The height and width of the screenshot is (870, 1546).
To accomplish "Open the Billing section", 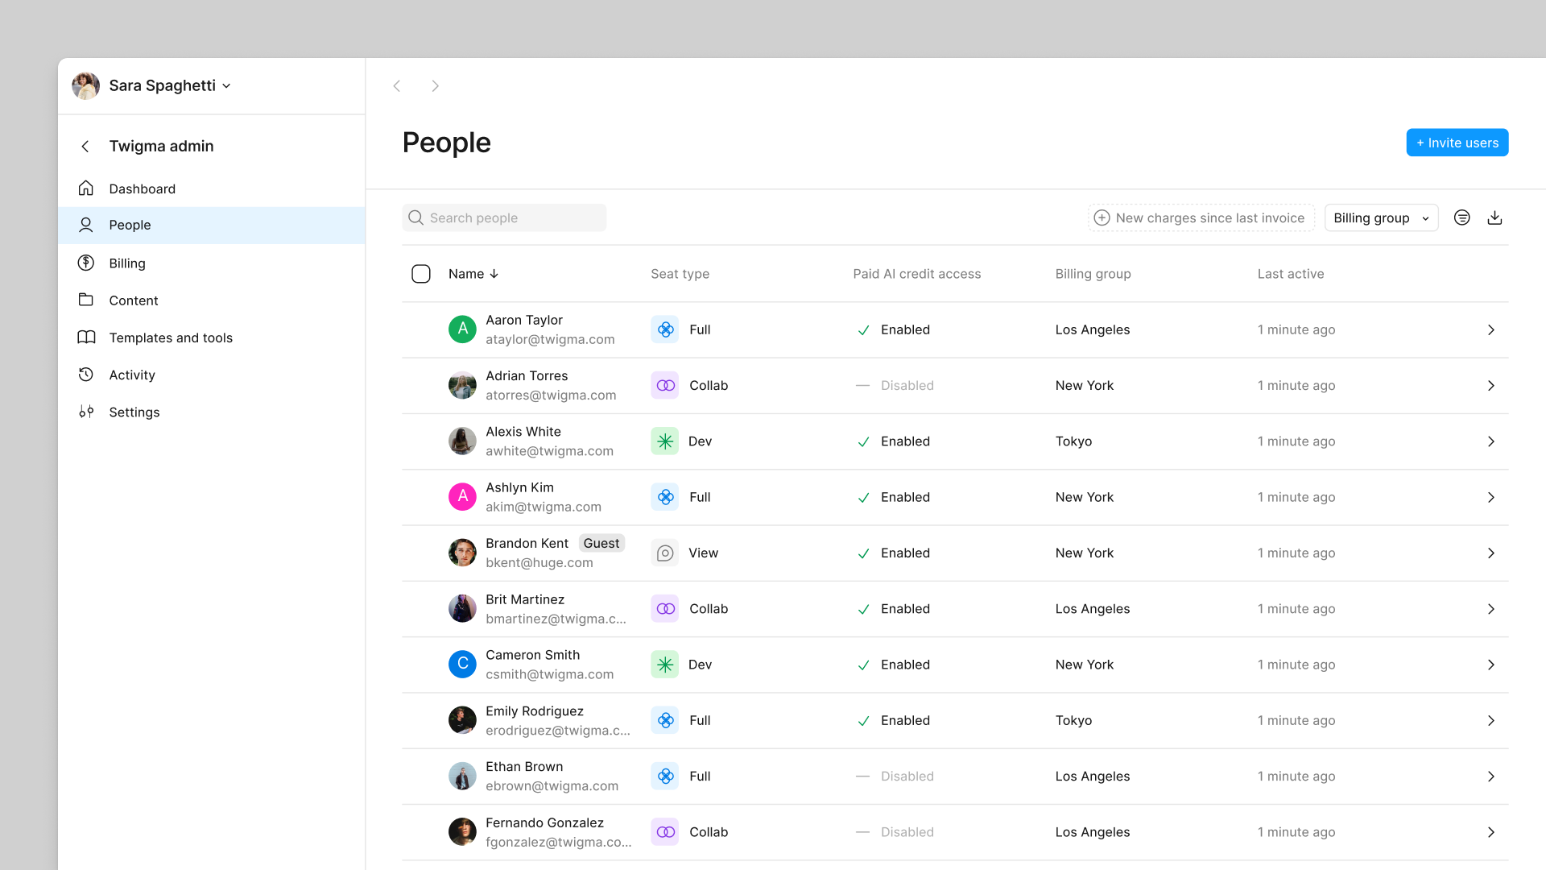I will (x=126, y=263).
